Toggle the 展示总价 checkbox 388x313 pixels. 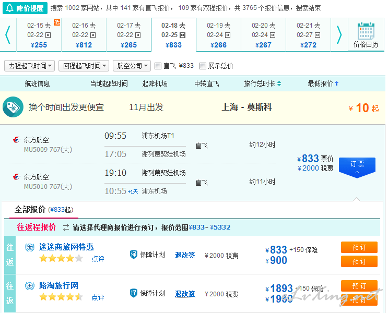click(x=203, y=66)
